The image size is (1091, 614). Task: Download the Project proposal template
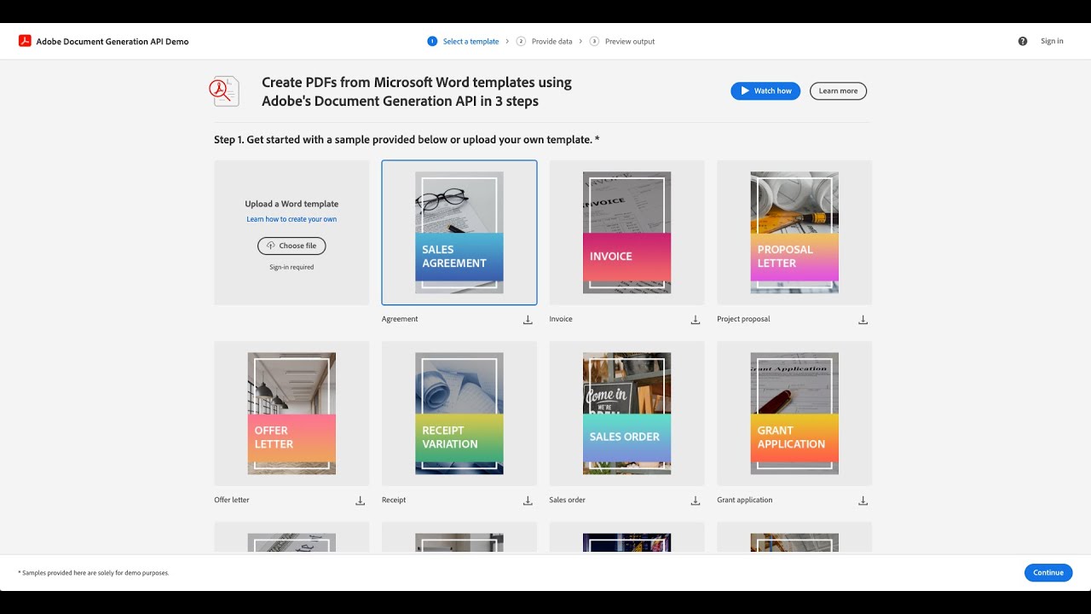pyautogui.click(x=863, y=320)
